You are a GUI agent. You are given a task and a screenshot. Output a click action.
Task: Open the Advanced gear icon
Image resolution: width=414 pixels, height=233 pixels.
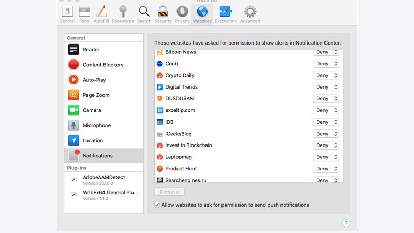point(250,11)
